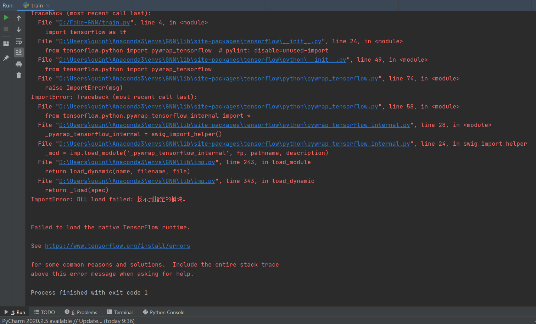
Task: Close the 'train' run tab
Action: pyautogui.click(x=48, y=5)
